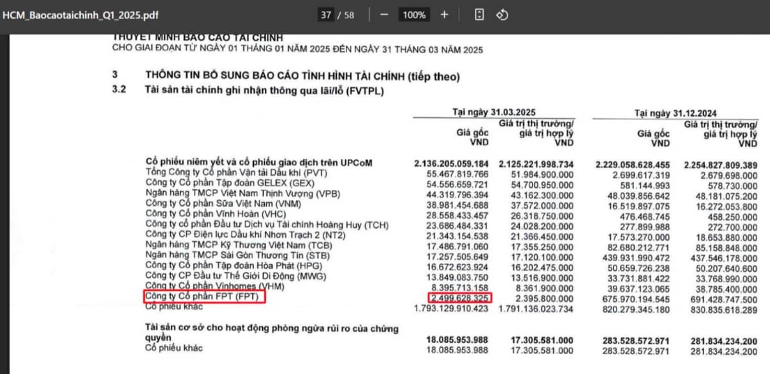Click 'Tài sản cơ sở' section label
Screen dimensions: 770x374
(272, 332)
